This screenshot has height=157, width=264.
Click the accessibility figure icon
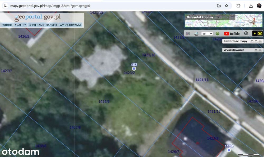[246, 33]
